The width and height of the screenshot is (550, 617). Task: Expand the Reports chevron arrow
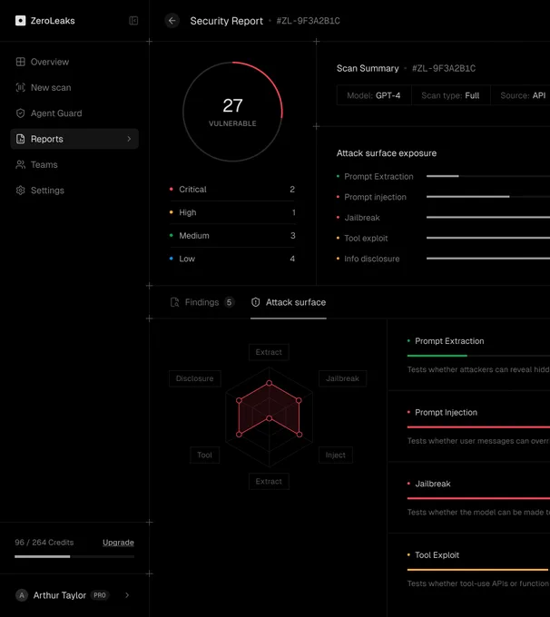129,139
